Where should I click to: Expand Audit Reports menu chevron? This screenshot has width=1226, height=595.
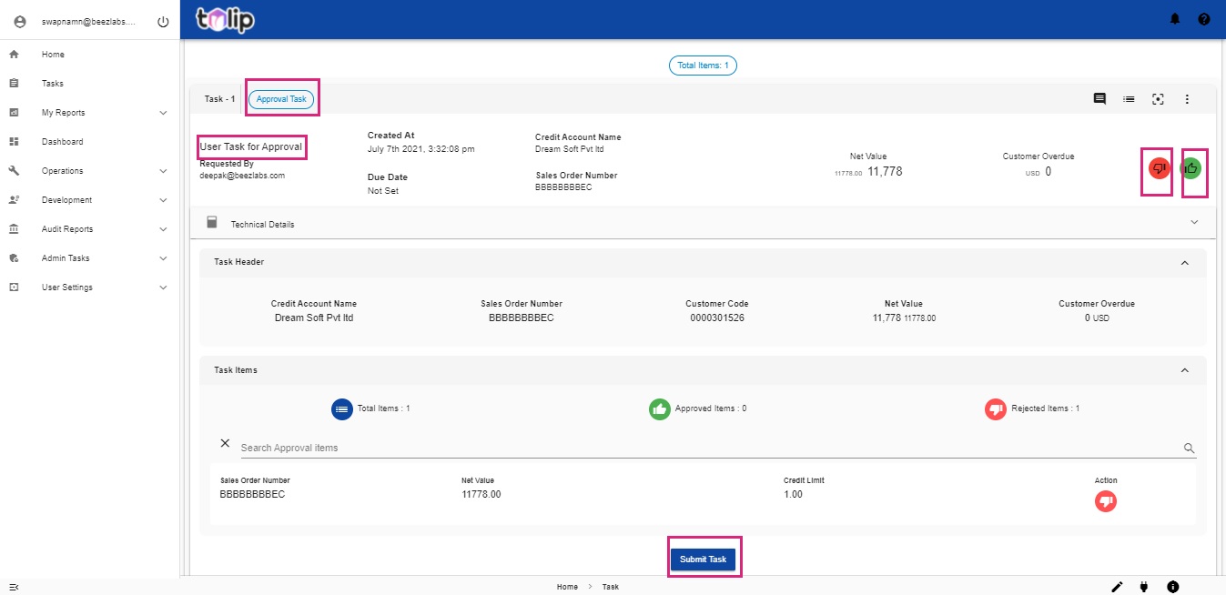pyautogui.click(x=163, y=229)
